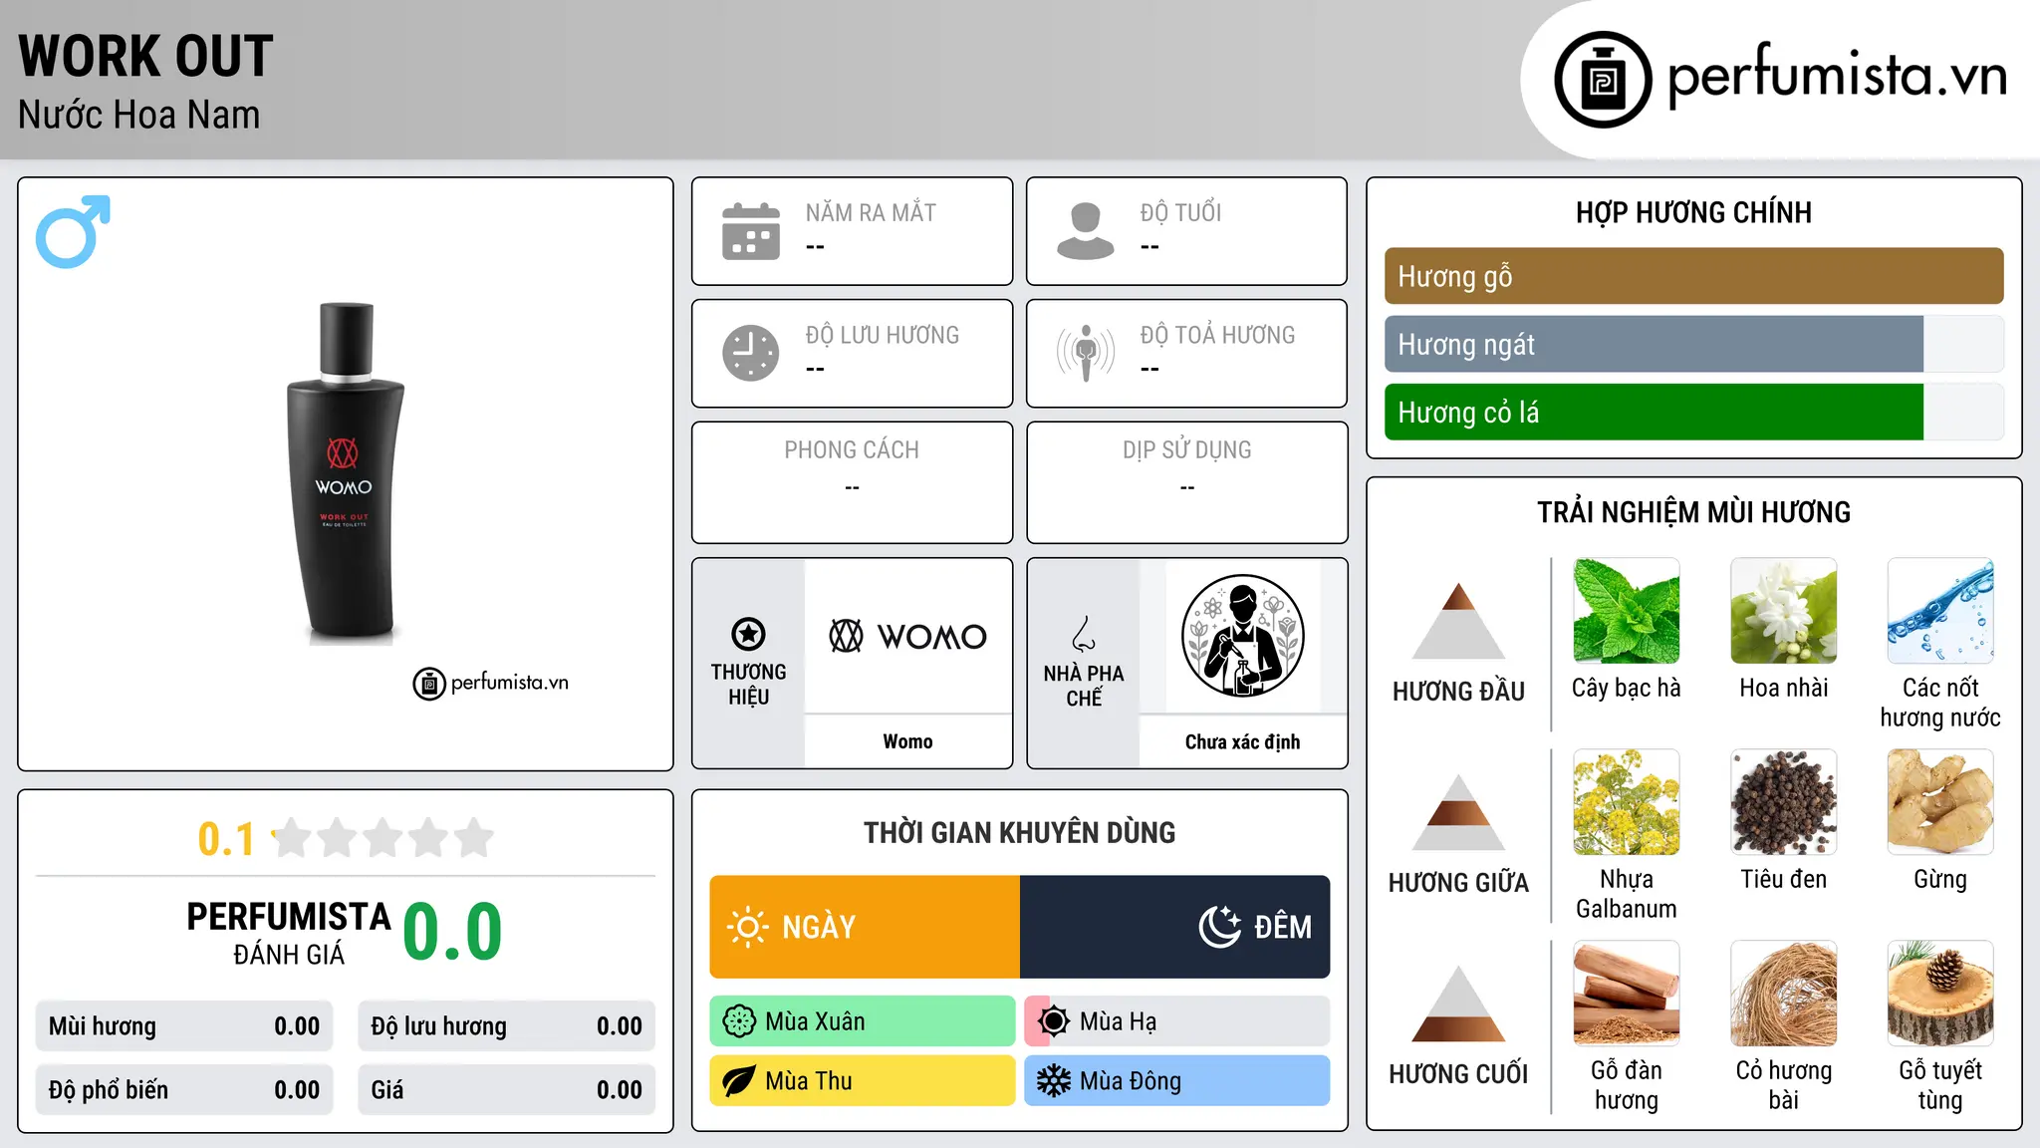Click the Độ lưu hương score row
Image resolution: width=2040 pixels, height=1148 pixels.
[507, 1026]
